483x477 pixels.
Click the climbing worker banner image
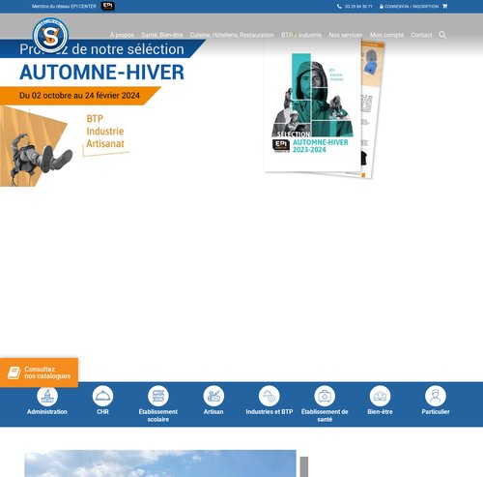36,146
